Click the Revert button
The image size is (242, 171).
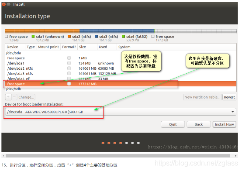coord(229,97)
